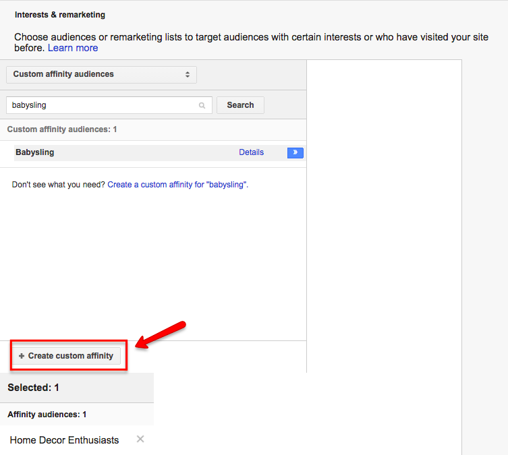Click the up-down arrows on the audience selector

[x=188, y=74]
